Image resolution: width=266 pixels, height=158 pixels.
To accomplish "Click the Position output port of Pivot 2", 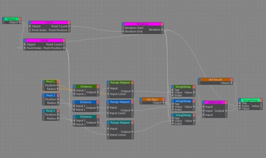I will tap(58, 99).
